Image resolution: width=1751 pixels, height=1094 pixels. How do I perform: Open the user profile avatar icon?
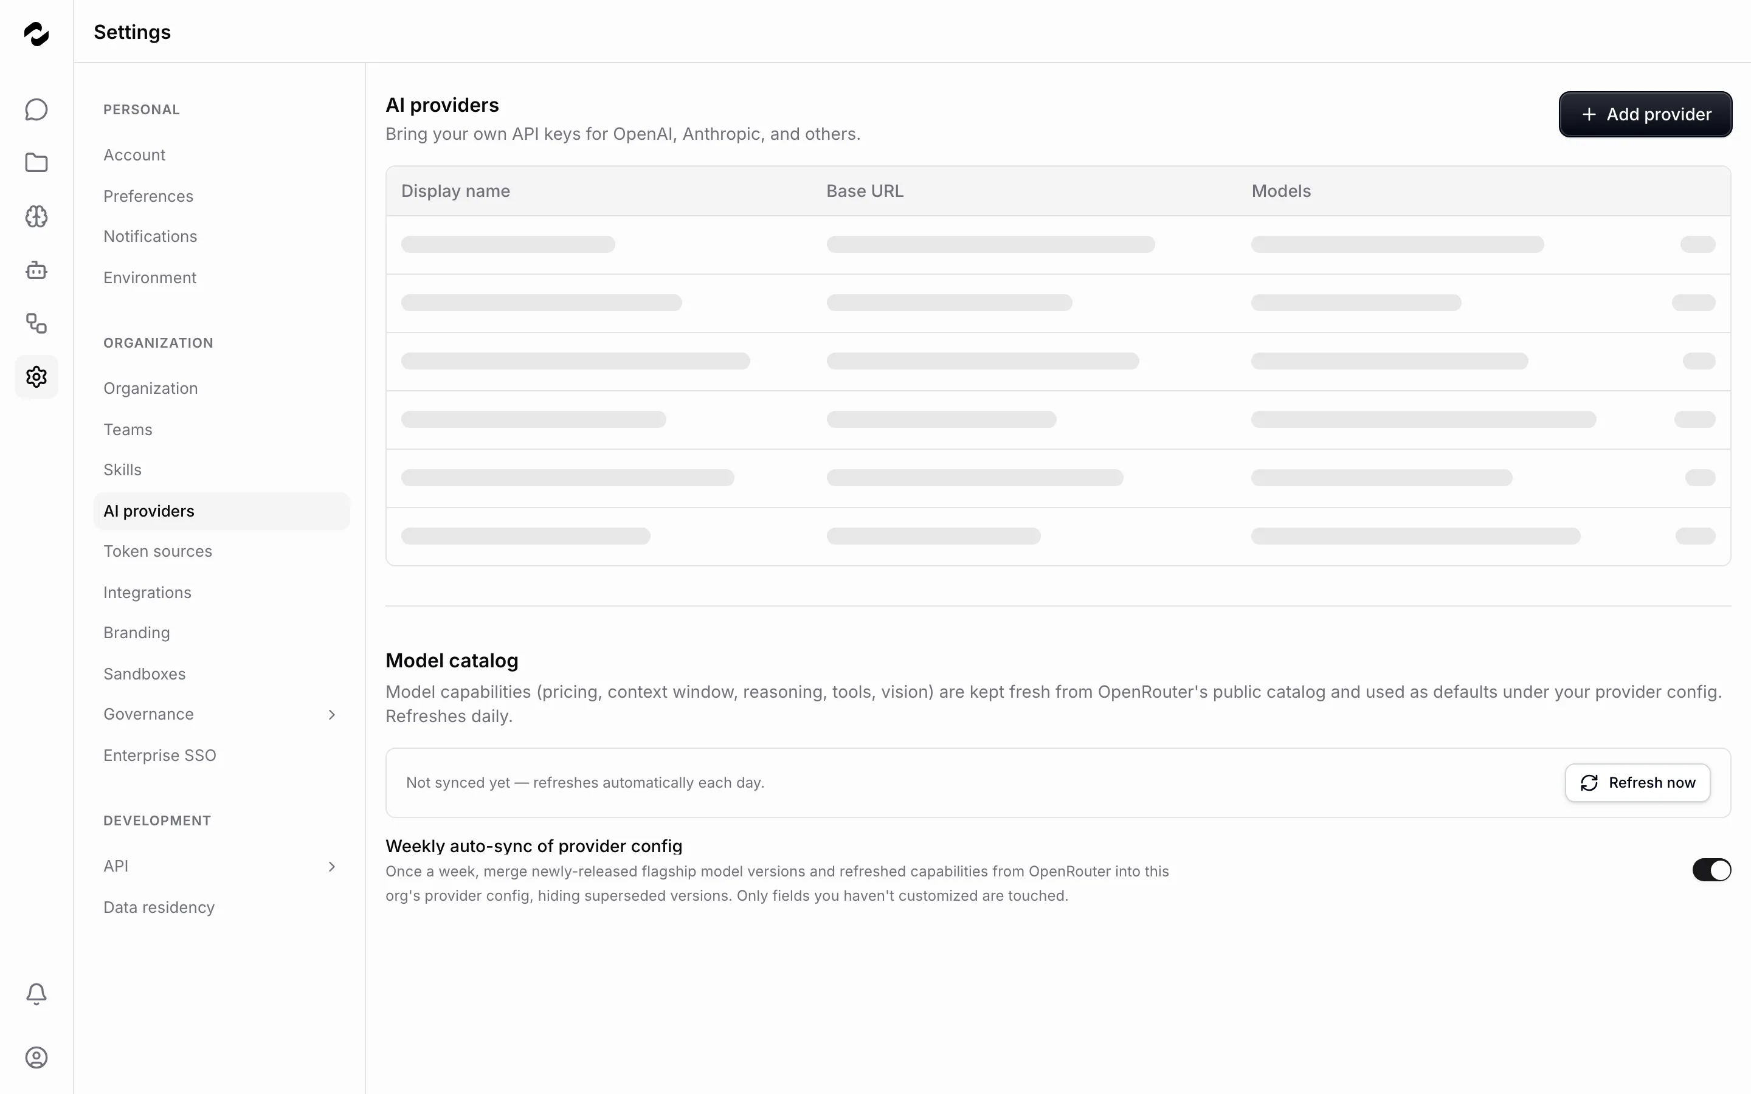(x=36, y=1058)
